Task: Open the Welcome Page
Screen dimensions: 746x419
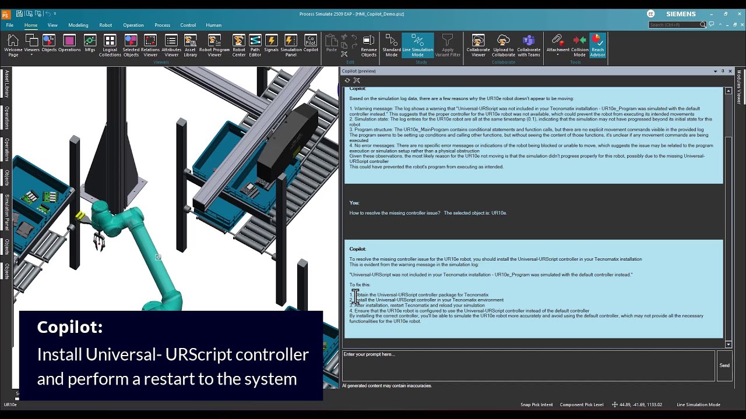Action: [x=13, y=45]
